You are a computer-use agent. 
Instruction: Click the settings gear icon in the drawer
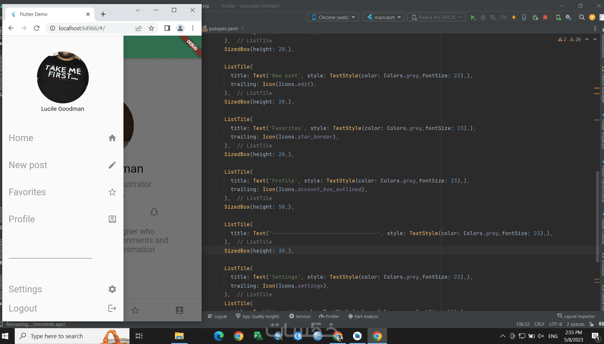112,289
